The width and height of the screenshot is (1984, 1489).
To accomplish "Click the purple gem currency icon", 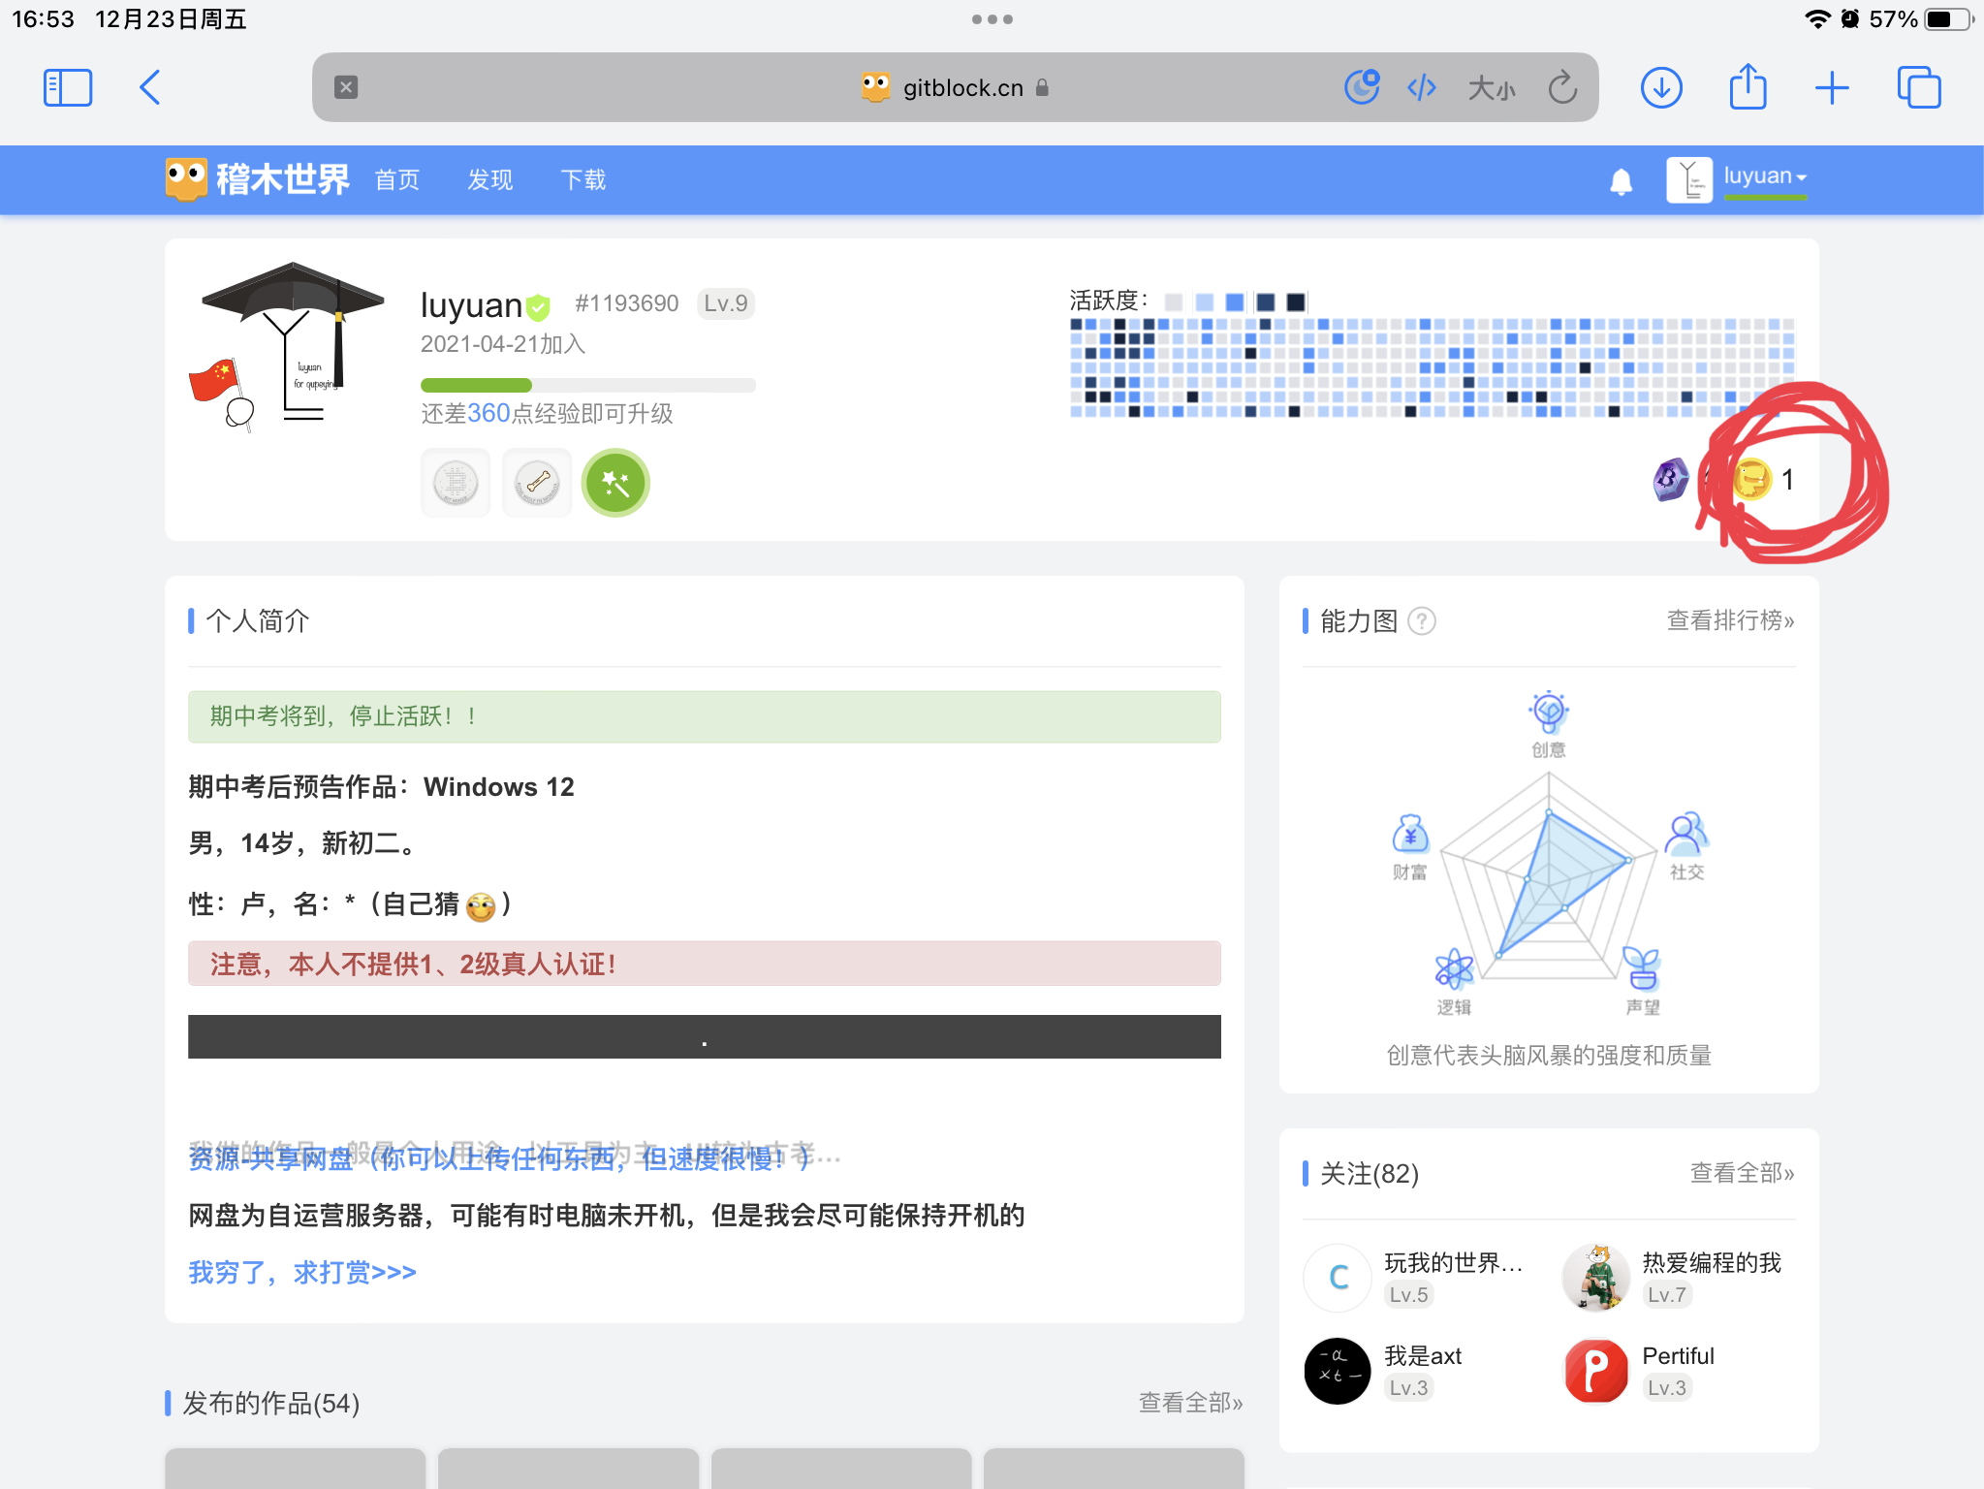I will [x=1670, y=479].
